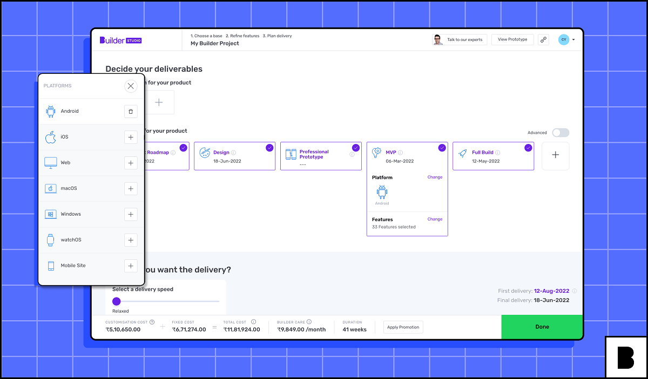The width and height of the screenshot is (648, 379).
Task: Show info for the Full Build phase
Action: (498, 153)
